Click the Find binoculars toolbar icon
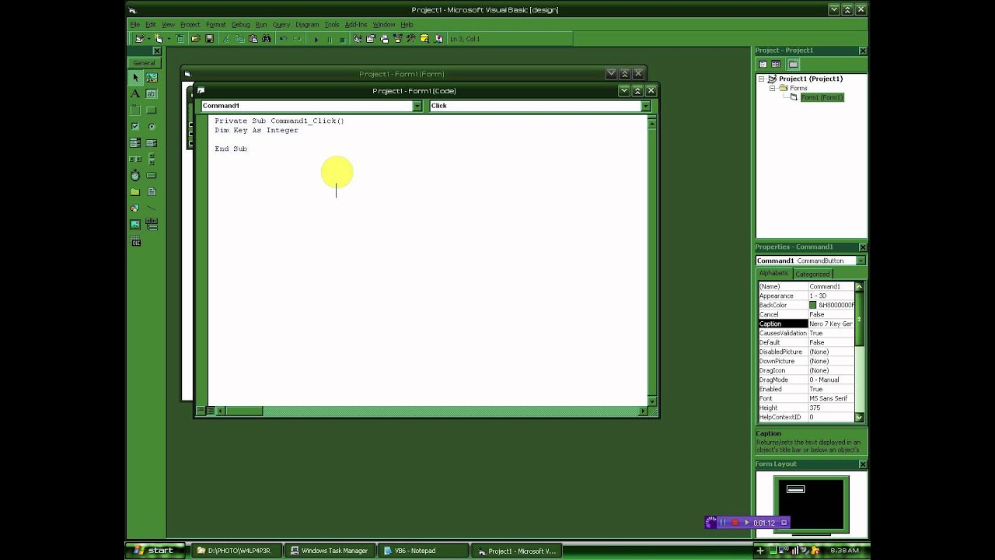995x560 pixels. [267, 39]
